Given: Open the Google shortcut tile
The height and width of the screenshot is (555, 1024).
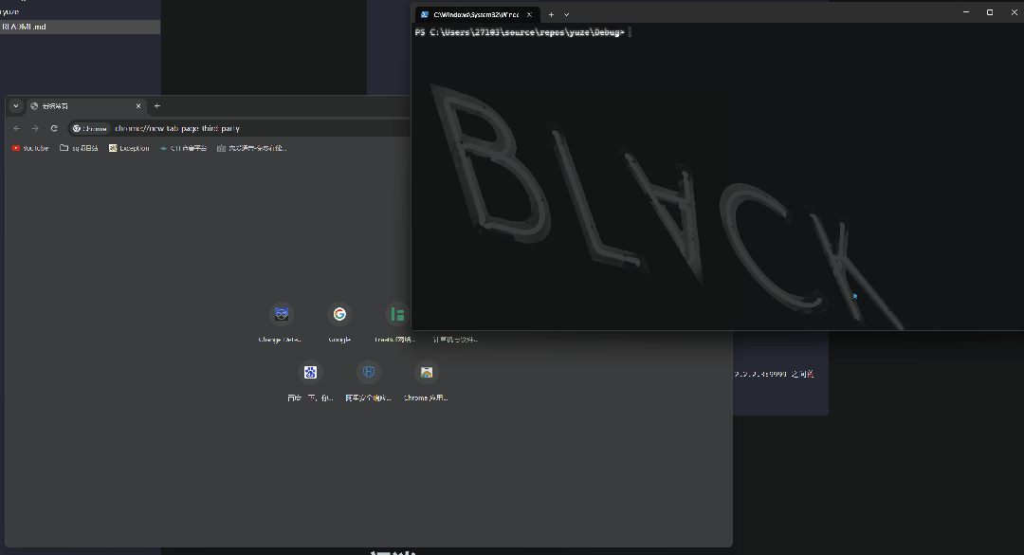Looking at the screenshot, I should tap(339, 314).
